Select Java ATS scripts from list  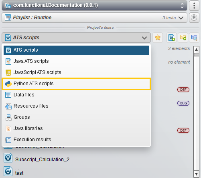(x=76, y=61)
